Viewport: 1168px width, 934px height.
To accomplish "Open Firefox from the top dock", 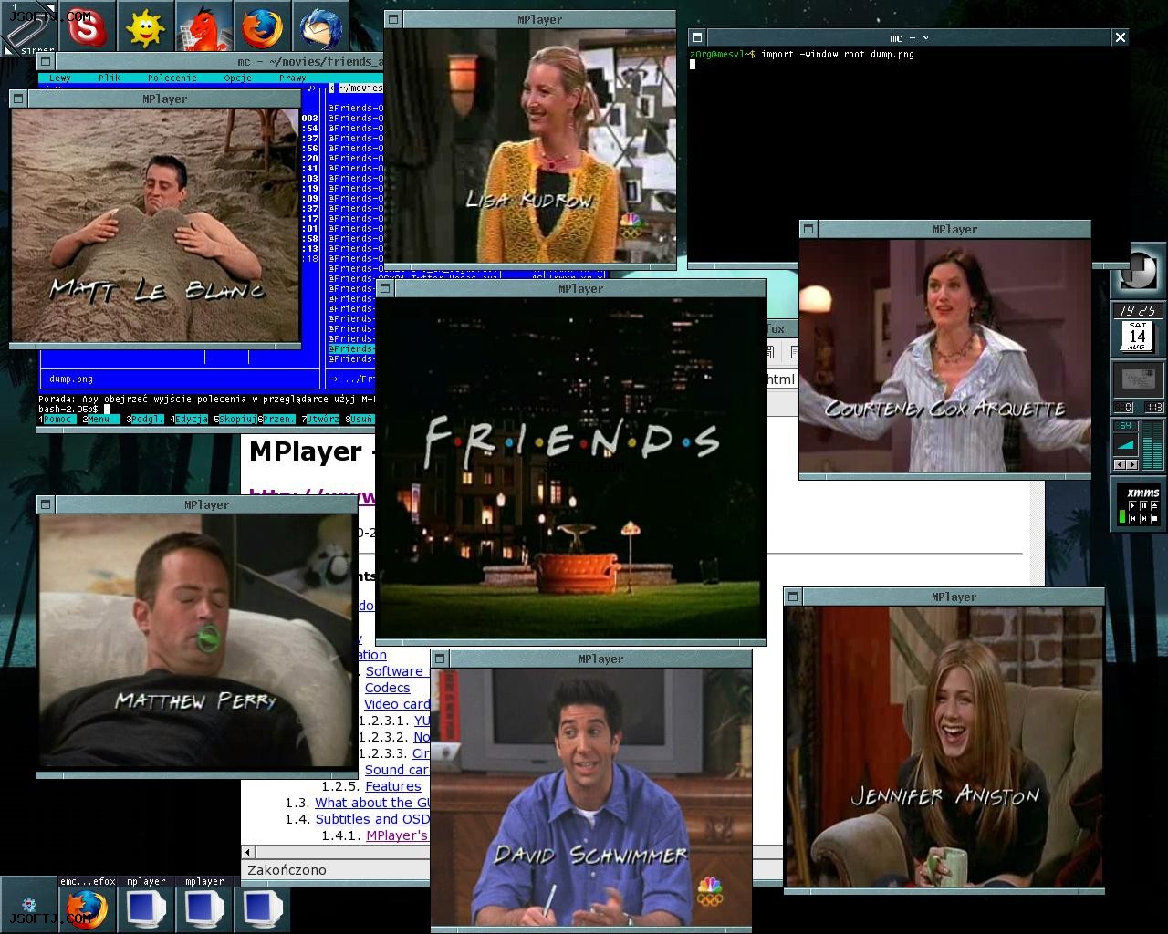I will [x=262, y=26].
